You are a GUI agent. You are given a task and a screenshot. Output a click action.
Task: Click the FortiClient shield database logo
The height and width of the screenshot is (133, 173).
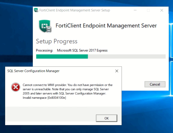point(45,26)
